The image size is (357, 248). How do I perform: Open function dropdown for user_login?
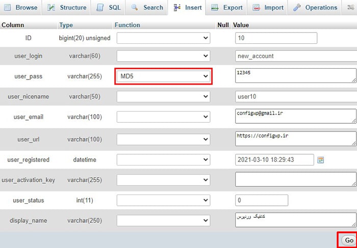(x=163, y=56)
